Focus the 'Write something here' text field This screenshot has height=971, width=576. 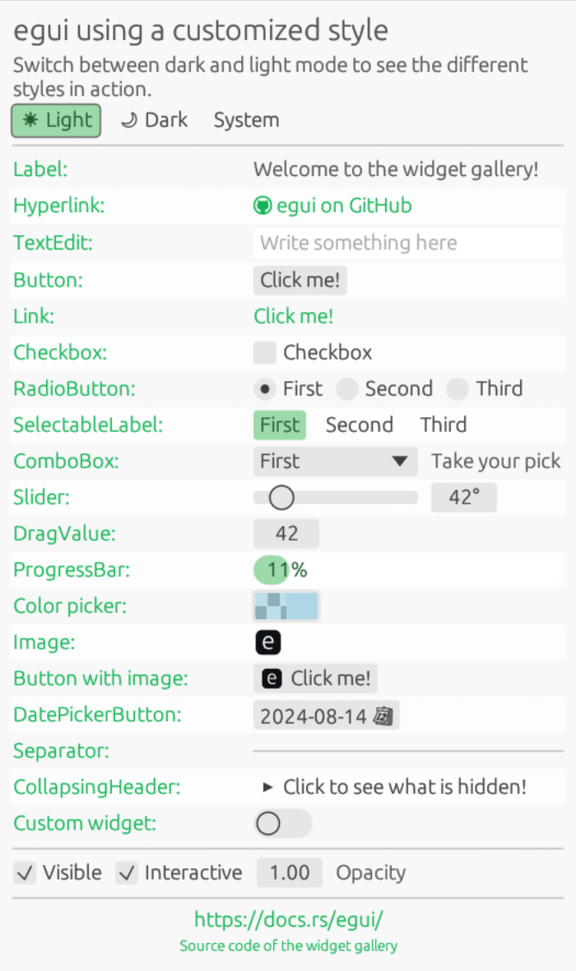pos(408,243)
